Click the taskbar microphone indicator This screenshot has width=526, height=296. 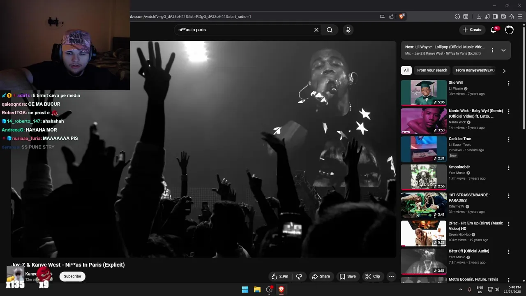point(469,289)
